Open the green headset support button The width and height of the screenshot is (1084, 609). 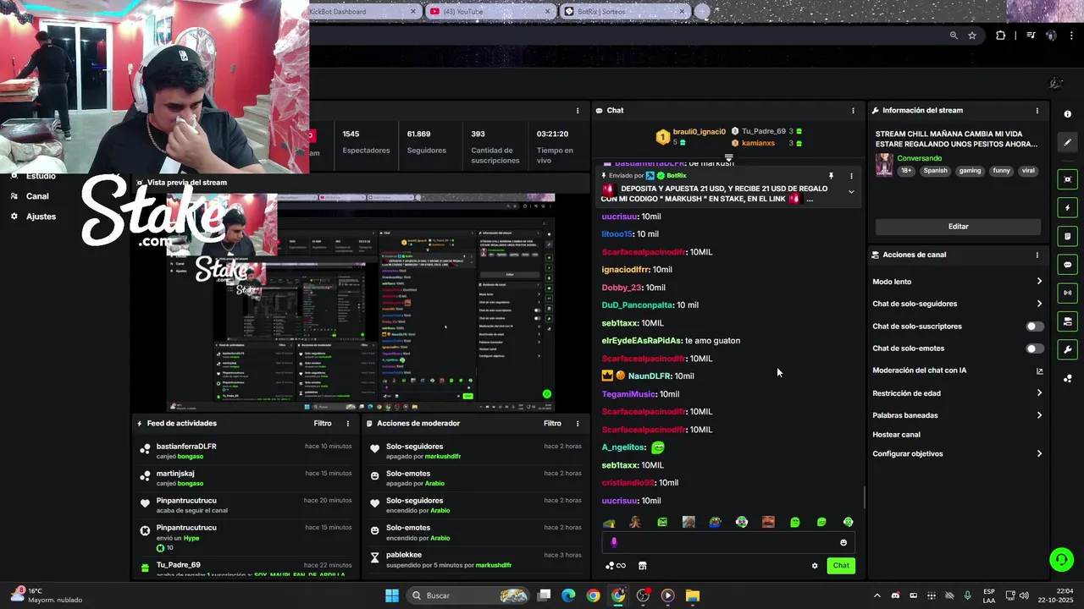pyautogui.click(x=1061, y=559)
